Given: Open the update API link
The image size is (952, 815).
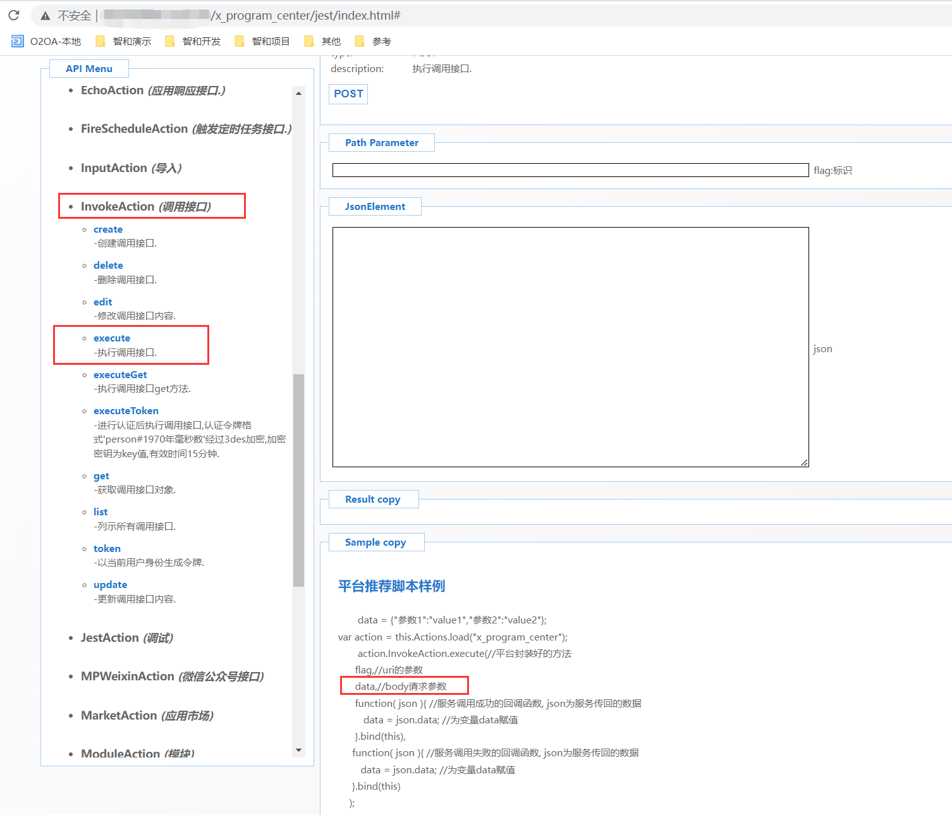Looking at the screenshot, I should click(x=110, y=585).
